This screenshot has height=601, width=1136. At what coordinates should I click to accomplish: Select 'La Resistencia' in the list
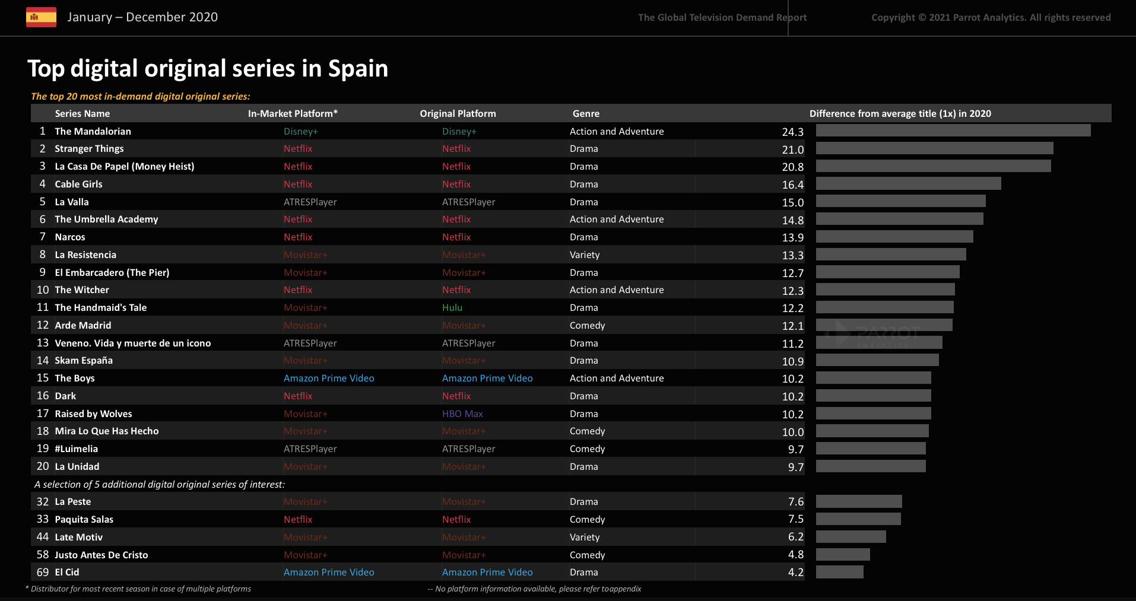85,255
